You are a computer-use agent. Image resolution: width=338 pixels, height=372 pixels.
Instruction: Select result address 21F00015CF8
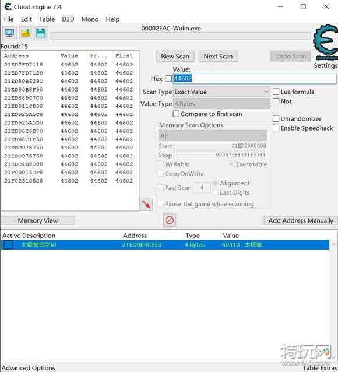(23, 173)
